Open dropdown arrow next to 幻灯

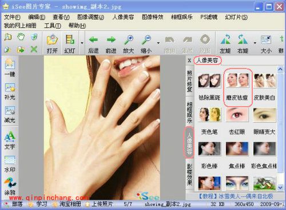tap(82, 43)
